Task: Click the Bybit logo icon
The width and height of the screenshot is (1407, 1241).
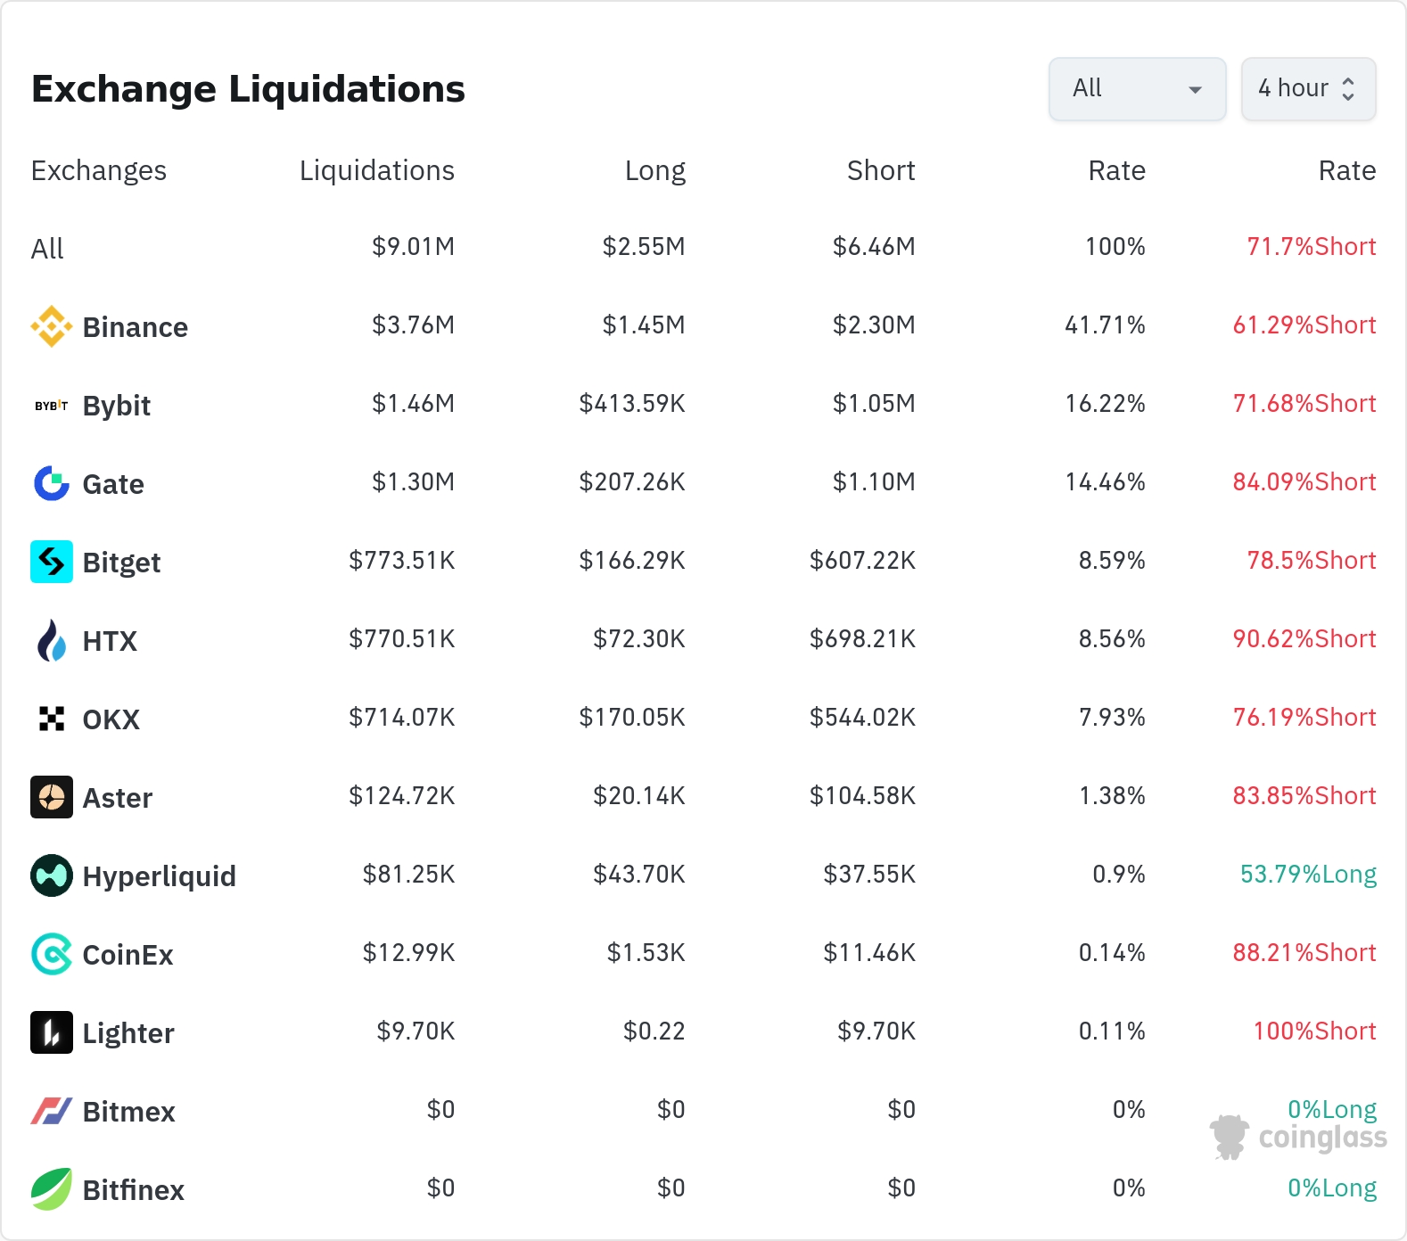Action: point(52,406)
